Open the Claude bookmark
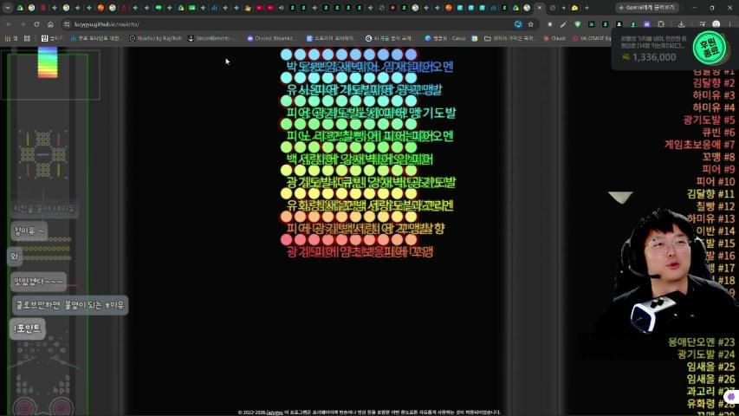 pos(554,38)
